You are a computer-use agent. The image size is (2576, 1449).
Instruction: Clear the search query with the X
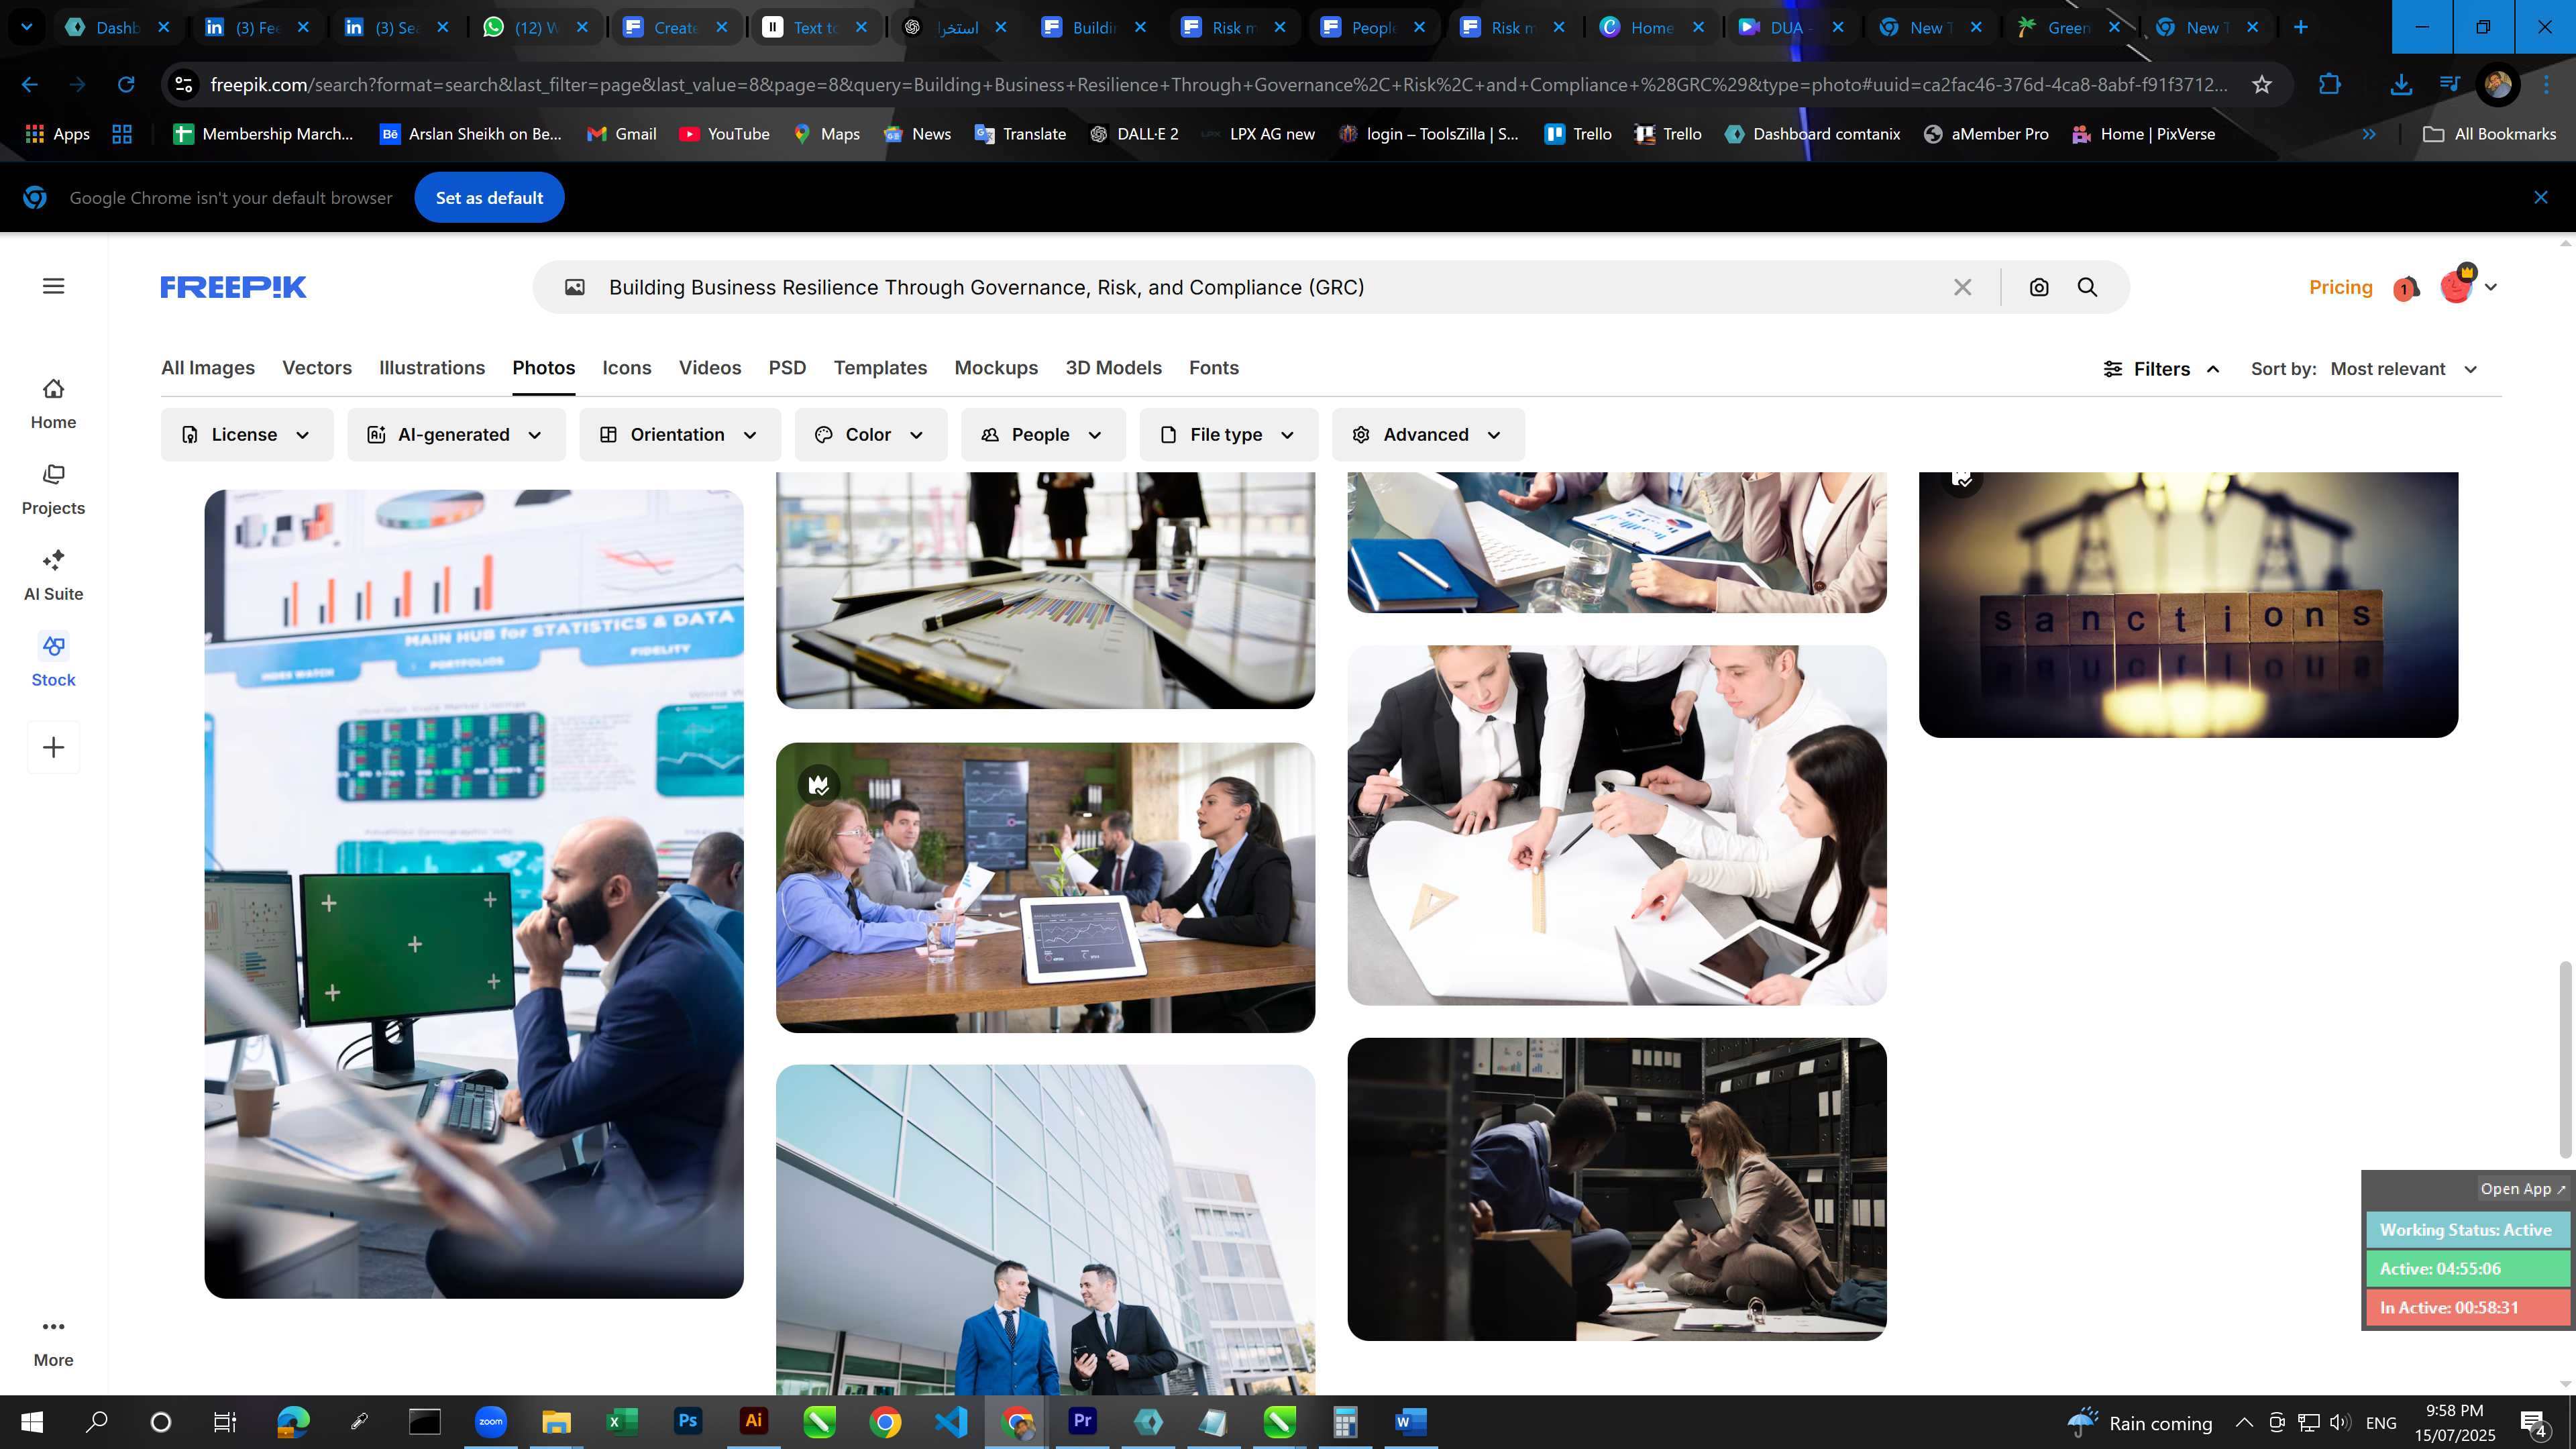tap(1963, 288)
